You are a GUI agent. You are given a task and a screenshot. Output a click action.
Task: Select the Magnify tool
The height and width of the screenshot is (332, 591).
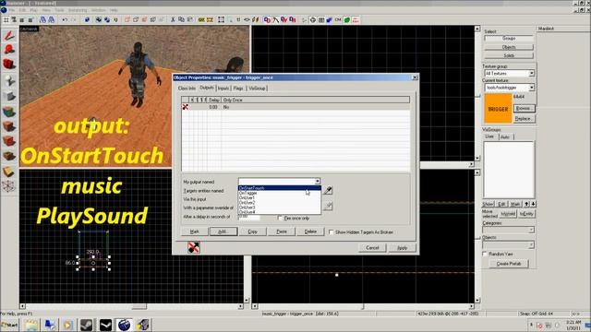click(9, 50)
